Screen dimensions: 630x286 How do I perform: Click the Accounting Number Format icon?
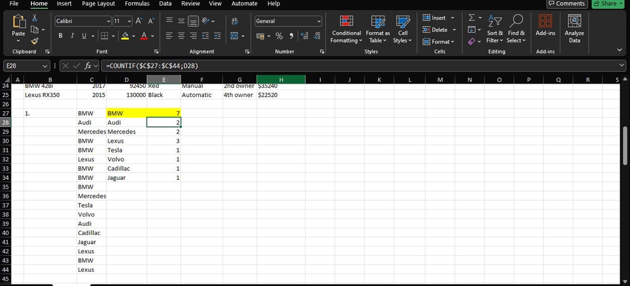tap(261, 36)
